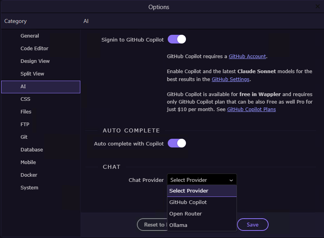Open the GitHub Account link
The height and width of the screenshot is (238, 324).
tap(247, 57)
